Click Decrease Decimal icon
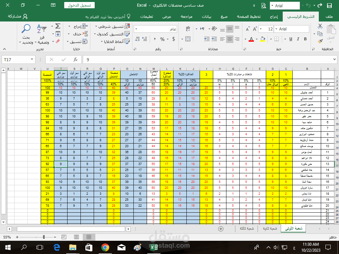 (137, 39)
